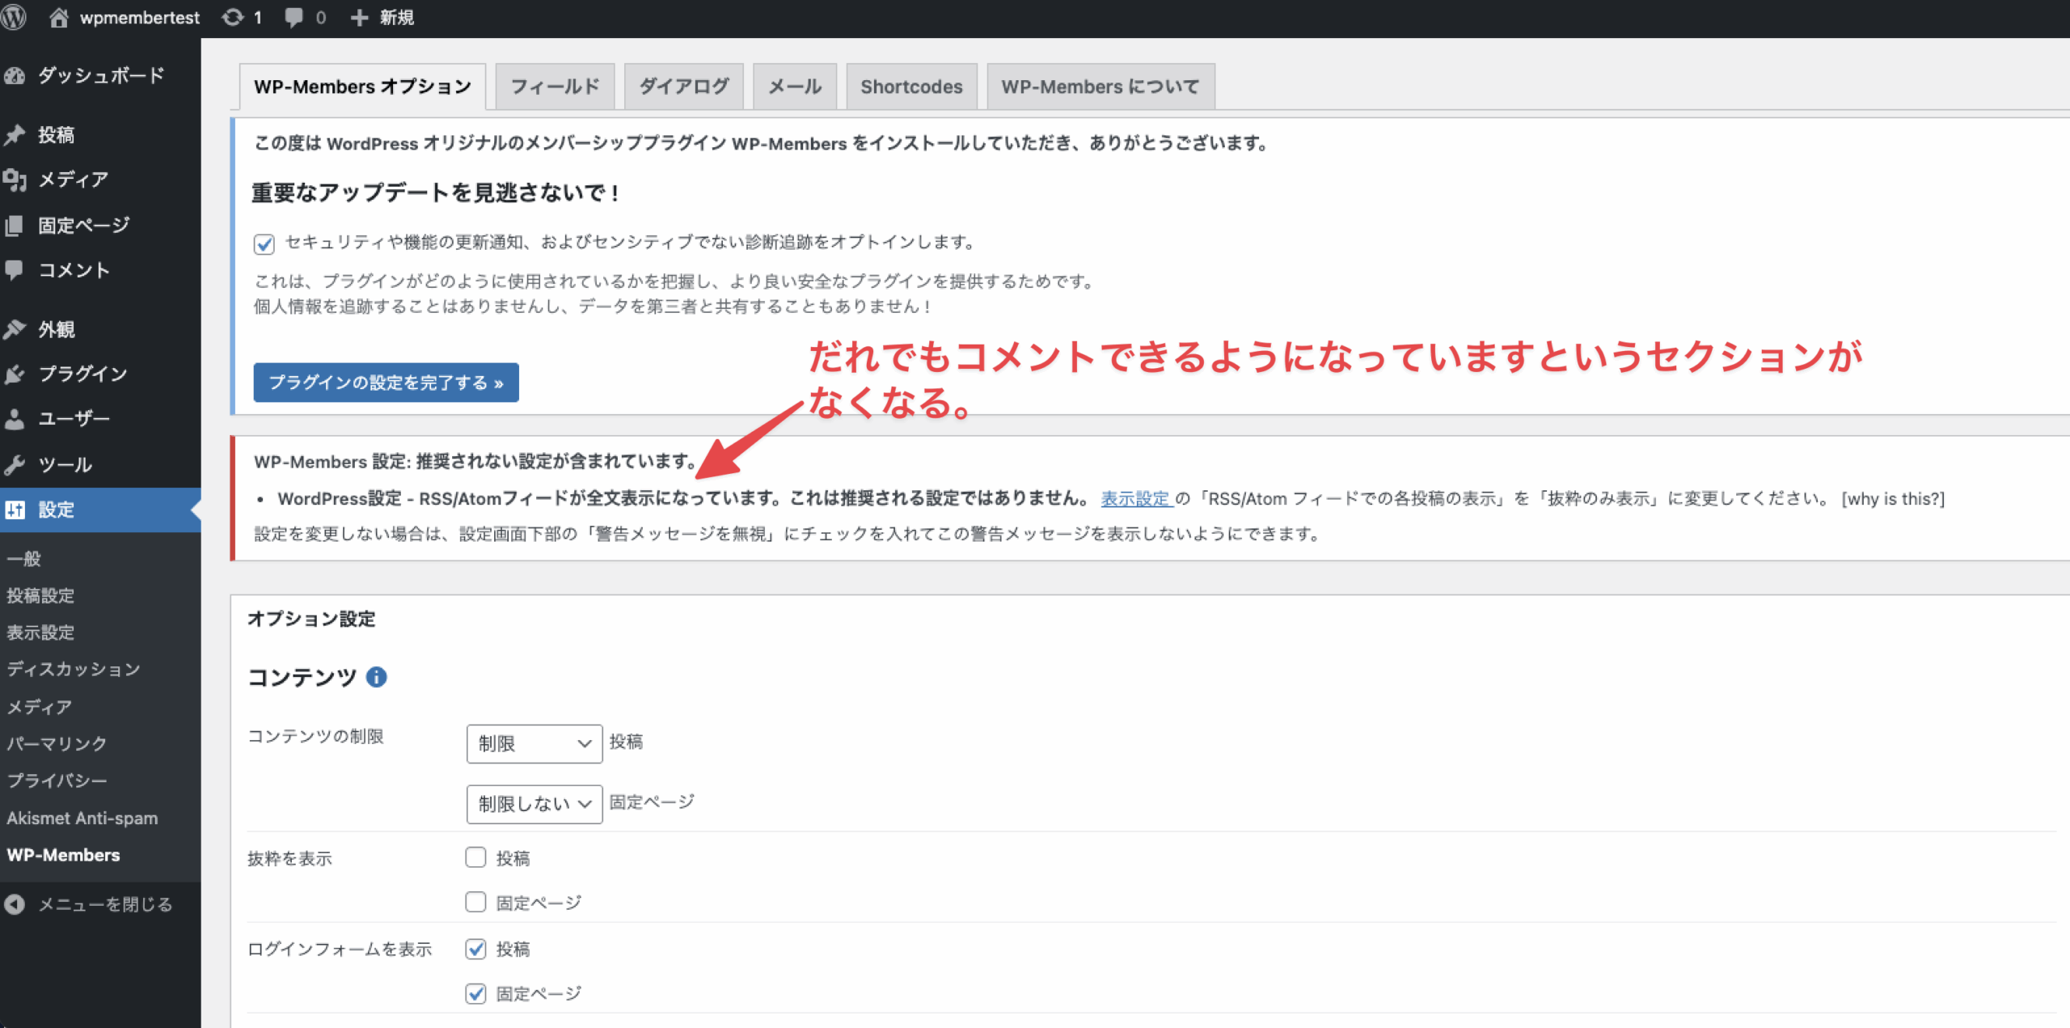Viewport: 2070px width, 1028px height.
Task: Enable 抜粋を表示 for 投稿
Action: click(475, 857)
